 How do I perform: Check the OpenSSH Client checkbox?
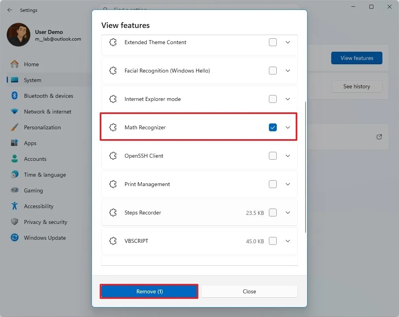(x=272, y=156)
